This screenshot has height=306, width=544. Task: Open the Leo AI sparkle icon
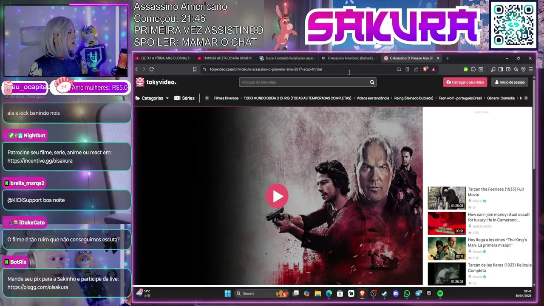tap(516, 69)
